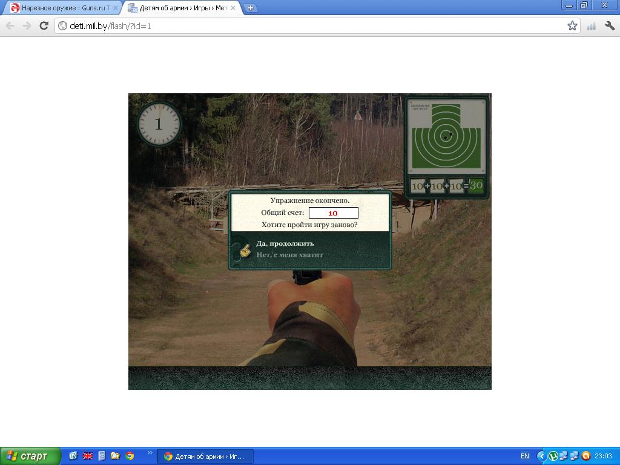Open the folder quick launch icon
The width and height of the screenshot is (620, 465).
116,456
